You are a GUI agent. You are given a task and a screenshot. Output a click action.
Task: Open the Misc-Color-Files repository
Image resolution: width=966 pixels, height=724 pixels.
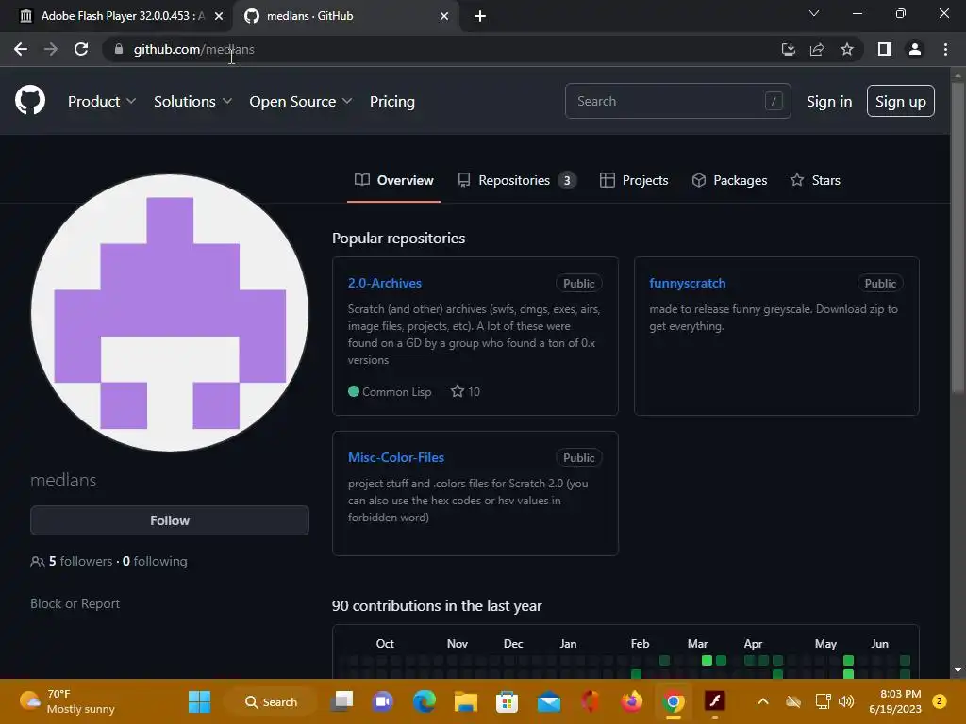click(x=395, y=457)
